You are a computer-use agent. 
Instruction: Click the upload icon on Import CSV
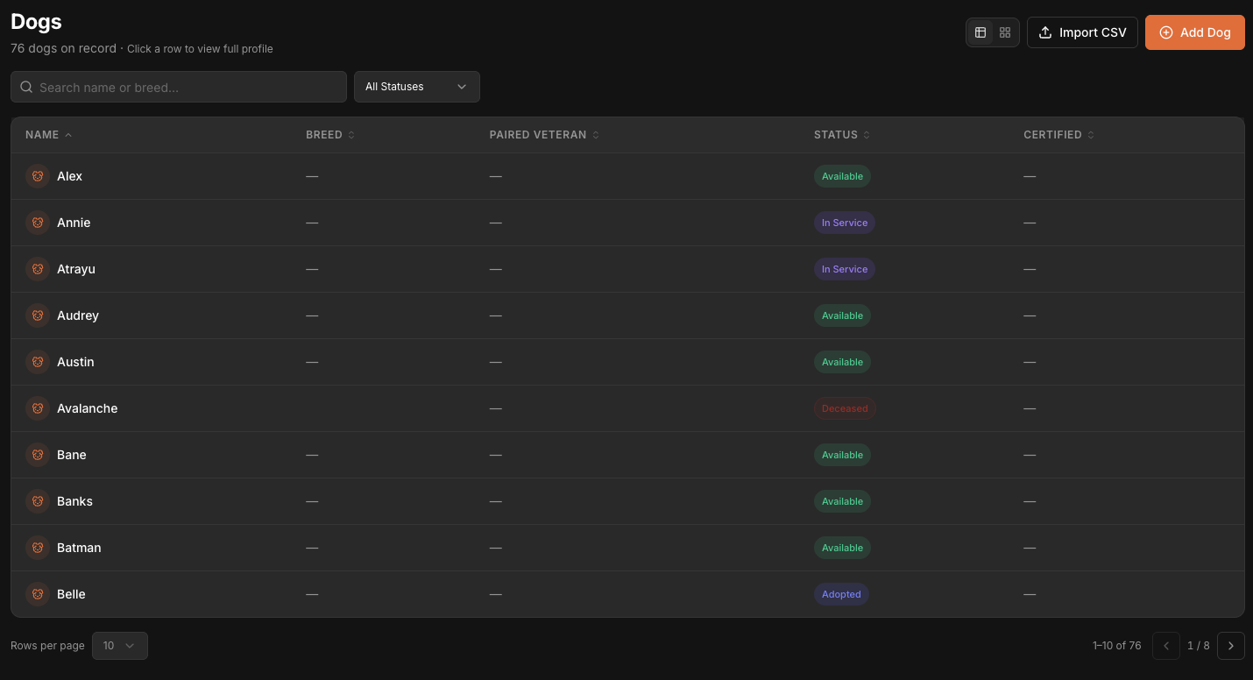(1044, 32)
